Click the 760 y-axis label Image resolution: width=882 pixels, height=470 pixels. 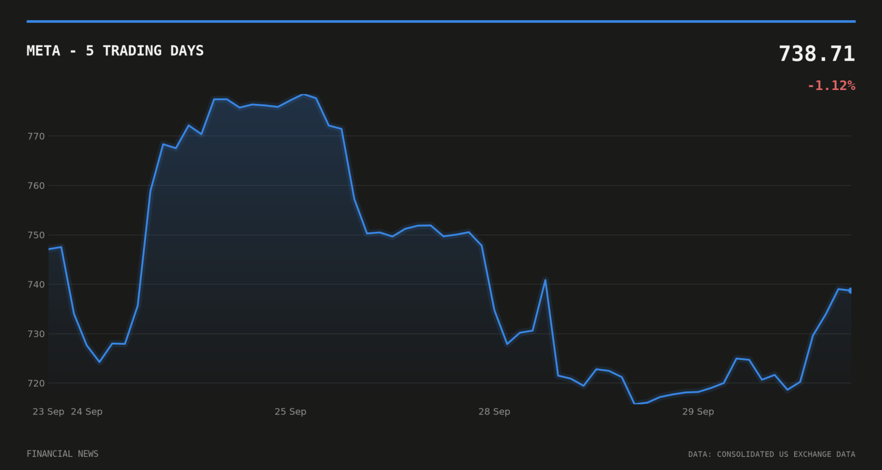click(x=36, y=186)
